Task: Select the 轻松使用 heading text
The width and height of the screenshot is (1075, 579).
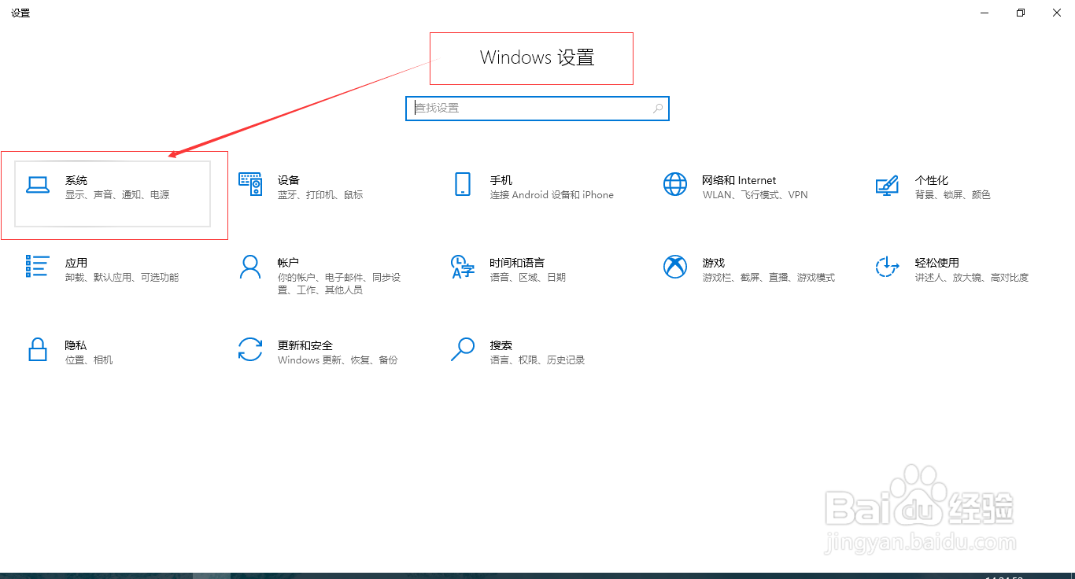Action: (937, 263)
